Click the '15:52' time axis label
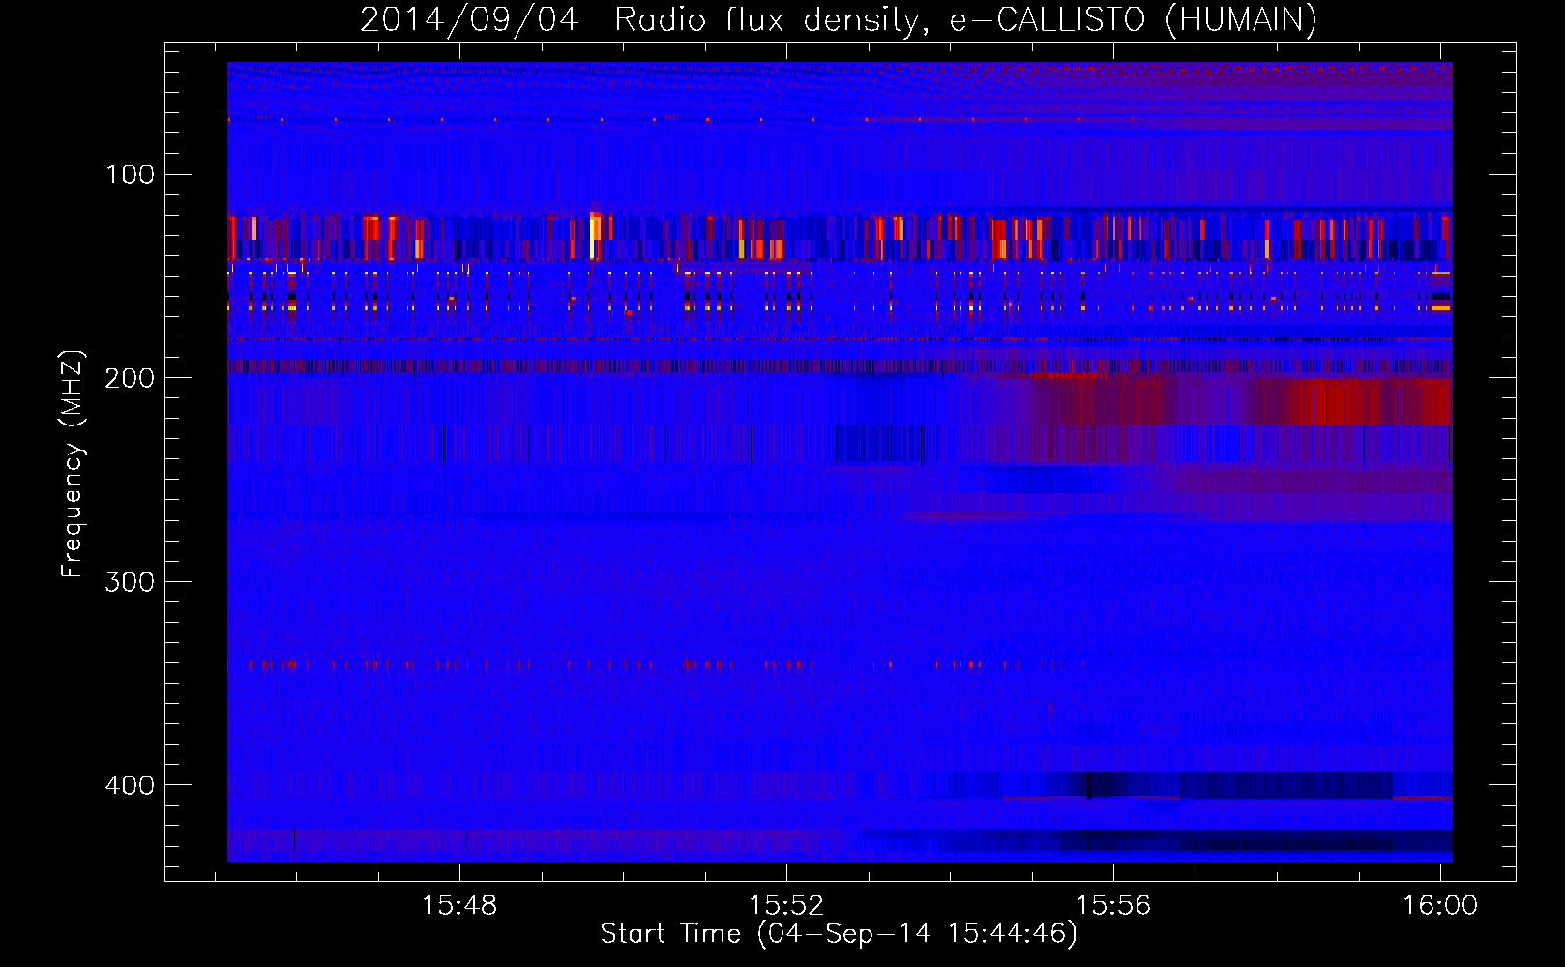 [786, 905]
